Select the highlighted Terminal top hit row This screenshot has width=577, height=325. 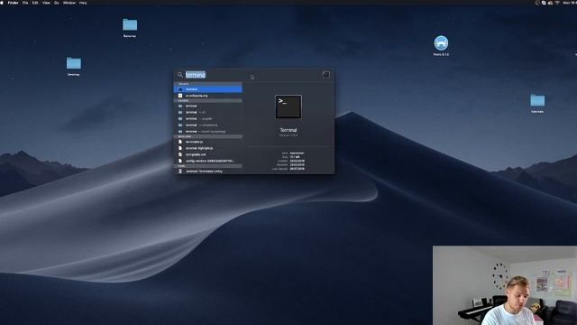tap(208, 89)
